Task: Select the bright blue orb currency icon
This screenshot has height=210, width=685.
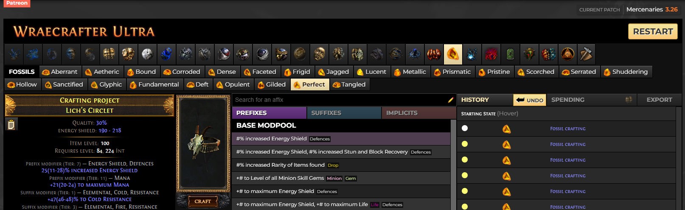Action: click(x=166, y=54)
